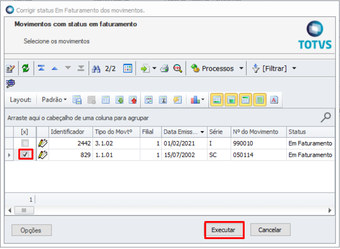This screenshot has width=340, height=249.
Task: Select the cell with number 050114
Action: [259, 155]
